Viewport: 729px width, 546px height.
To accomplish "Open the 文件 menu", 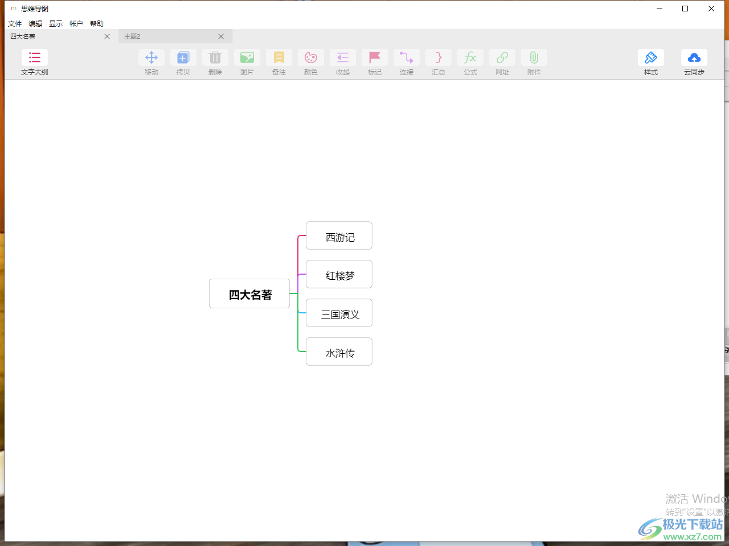I will click(15, 24).
